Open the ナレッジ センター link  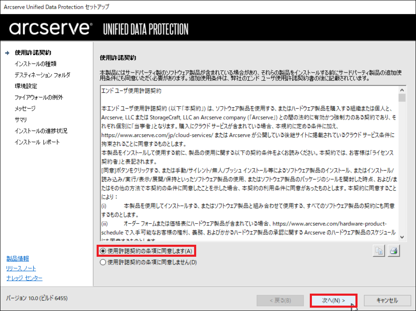coord(24,278)
